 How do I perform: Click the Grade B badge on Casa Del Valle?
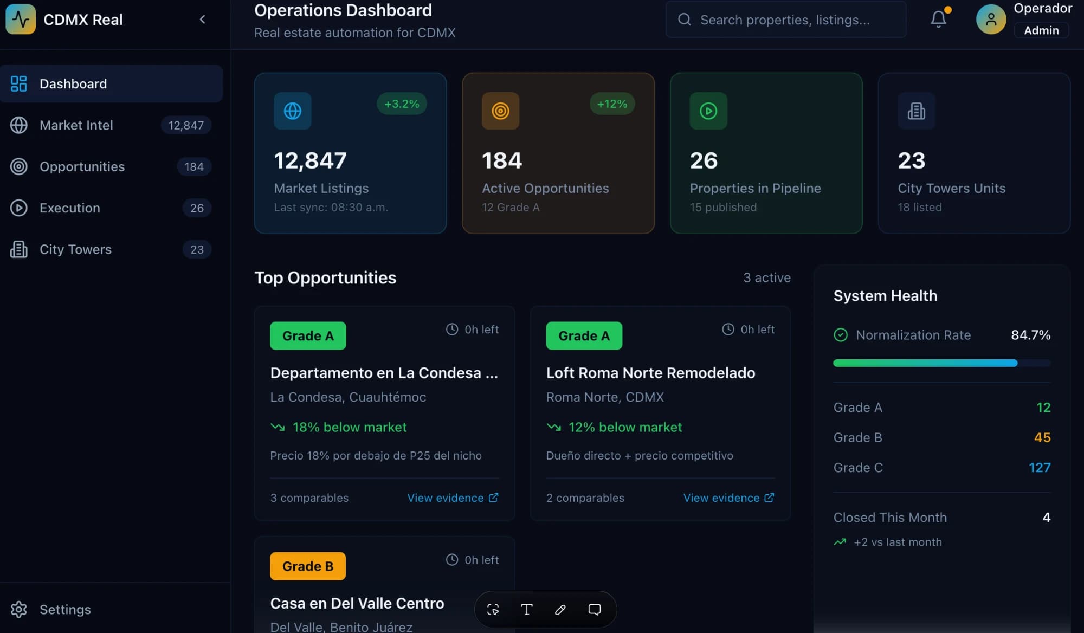click(308, 566)
